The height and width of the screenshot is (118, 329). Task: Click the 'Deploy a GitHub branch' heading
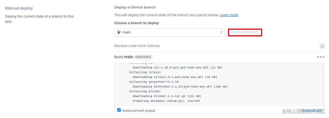(x=135, y=7)
